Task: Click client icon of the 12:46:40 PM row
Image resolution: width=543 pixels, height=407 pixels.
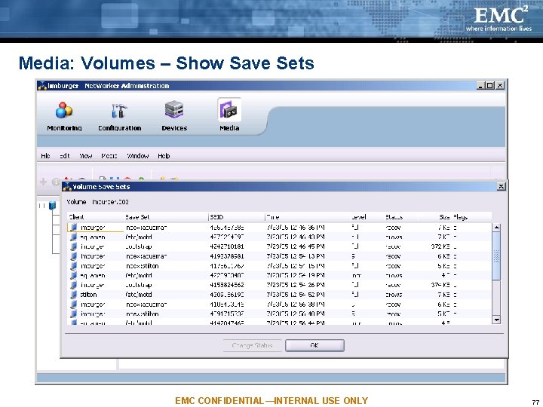Action: [x=73, y=237]
